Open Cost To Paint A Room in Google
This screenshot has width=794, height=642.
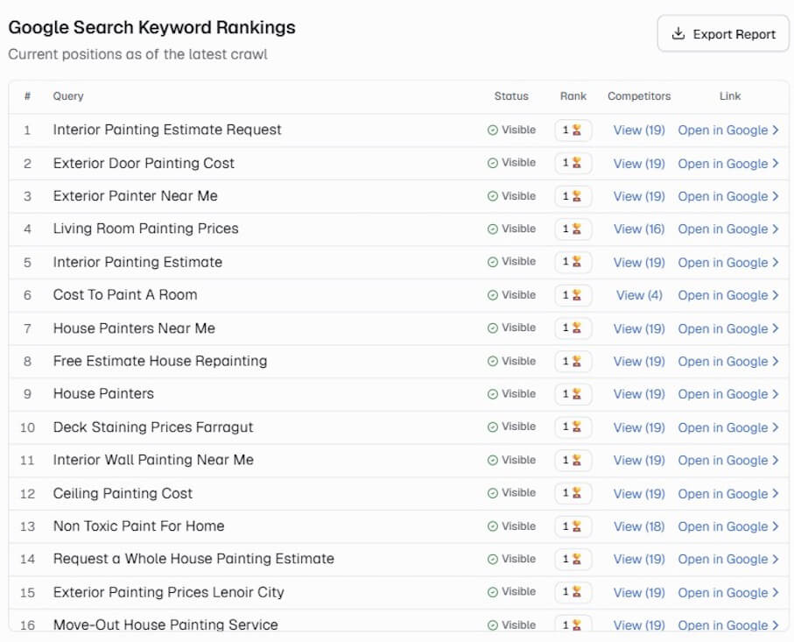(727, 295)
